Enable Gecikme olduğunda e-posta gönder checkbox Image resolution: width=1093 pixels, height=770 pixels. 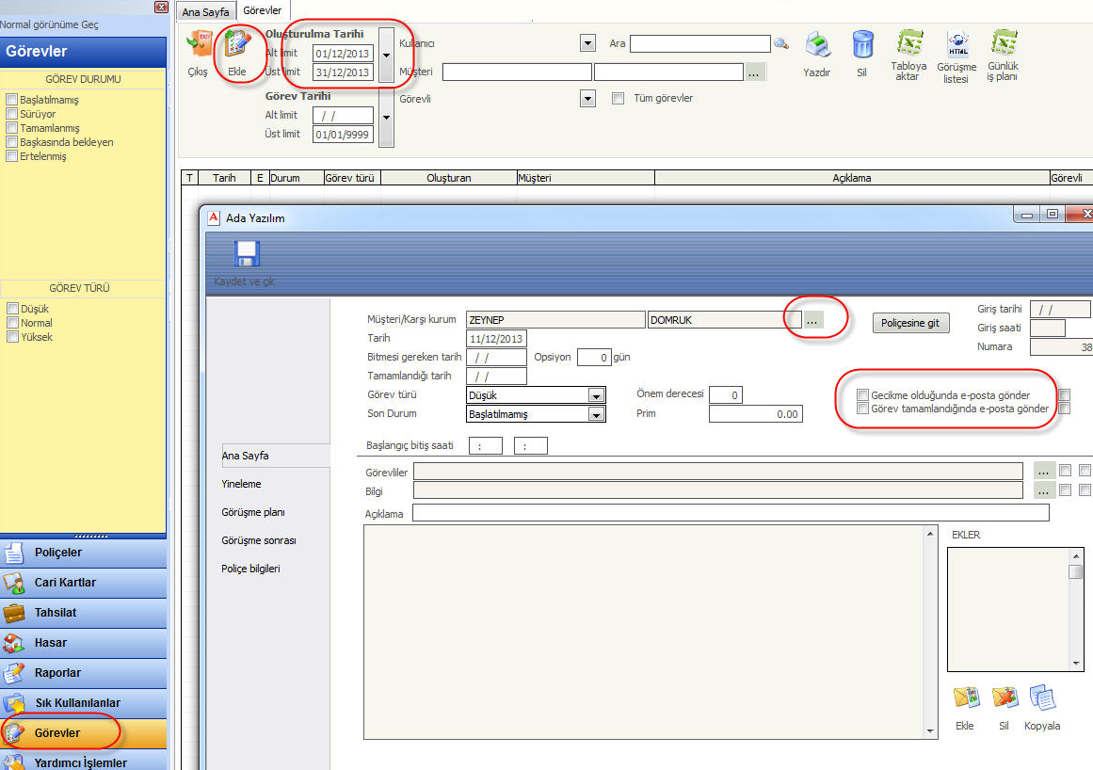[x=863, y=395]
